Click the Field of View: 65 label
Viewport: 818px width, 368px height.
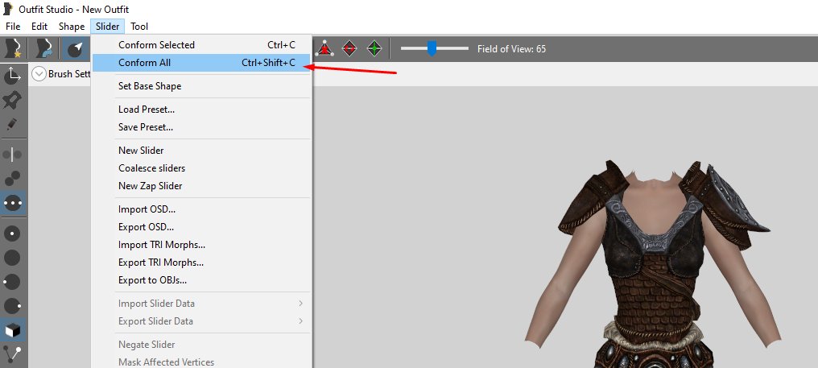tap(511, 48)
